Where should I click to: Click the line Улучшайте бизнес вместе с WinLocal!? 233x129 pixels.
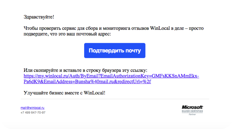(64, 93)
